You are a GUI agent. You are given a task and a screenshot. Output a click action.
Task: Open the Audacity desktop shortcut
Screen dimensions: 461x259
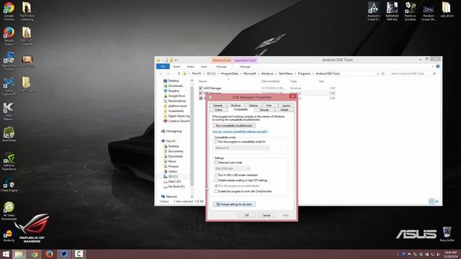click(9, 235)
